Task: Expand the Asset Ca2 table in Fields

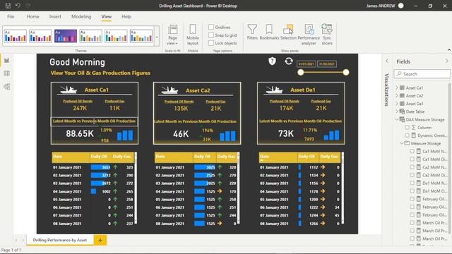Action: 397,96
